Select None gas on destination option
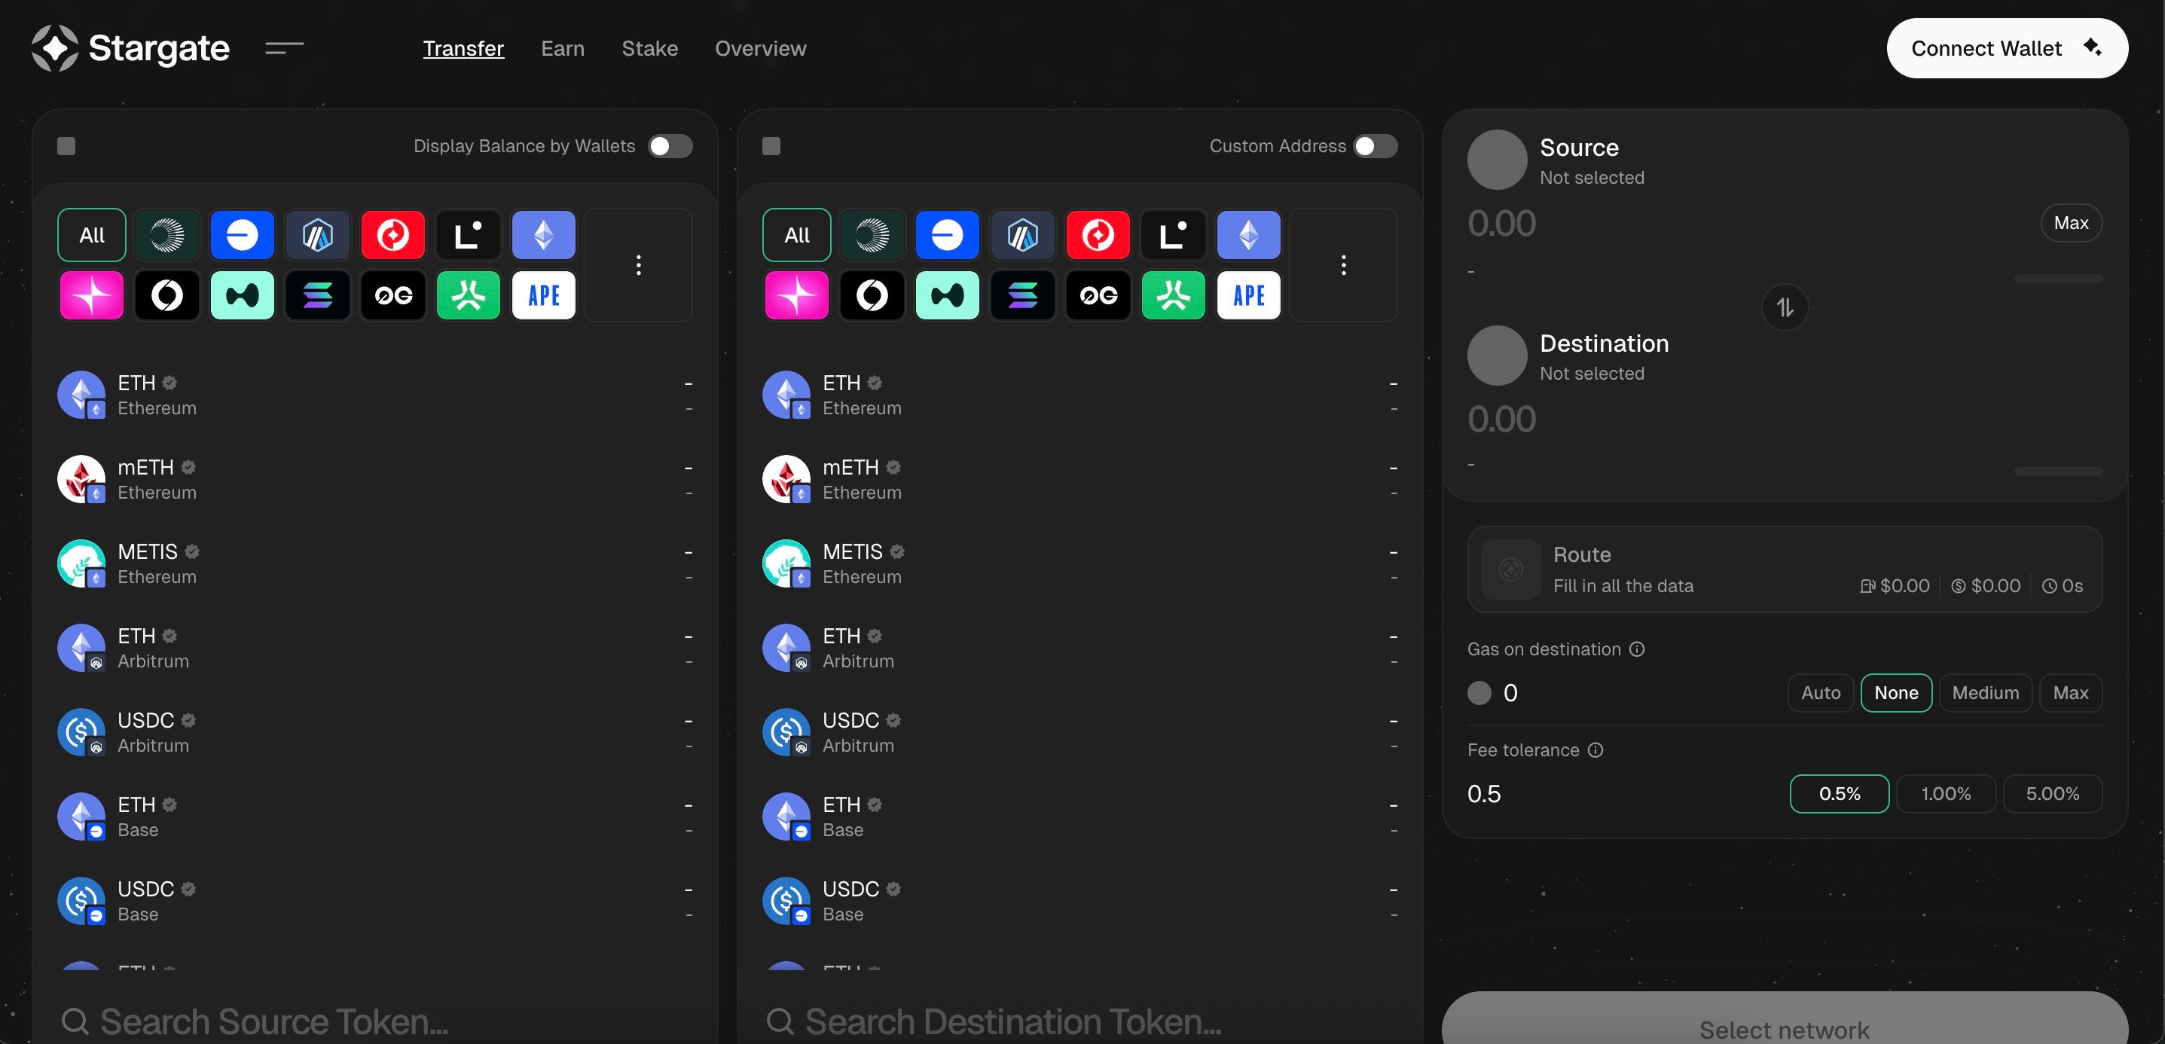Screen dimensions: 2165x1044 point(1895,693)
